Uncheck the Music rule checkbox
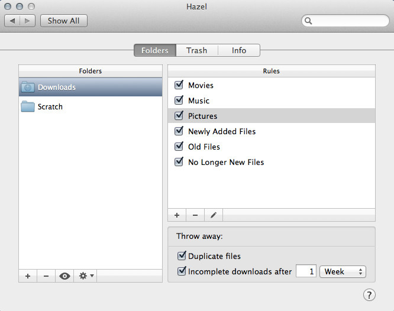 (179, 101)
